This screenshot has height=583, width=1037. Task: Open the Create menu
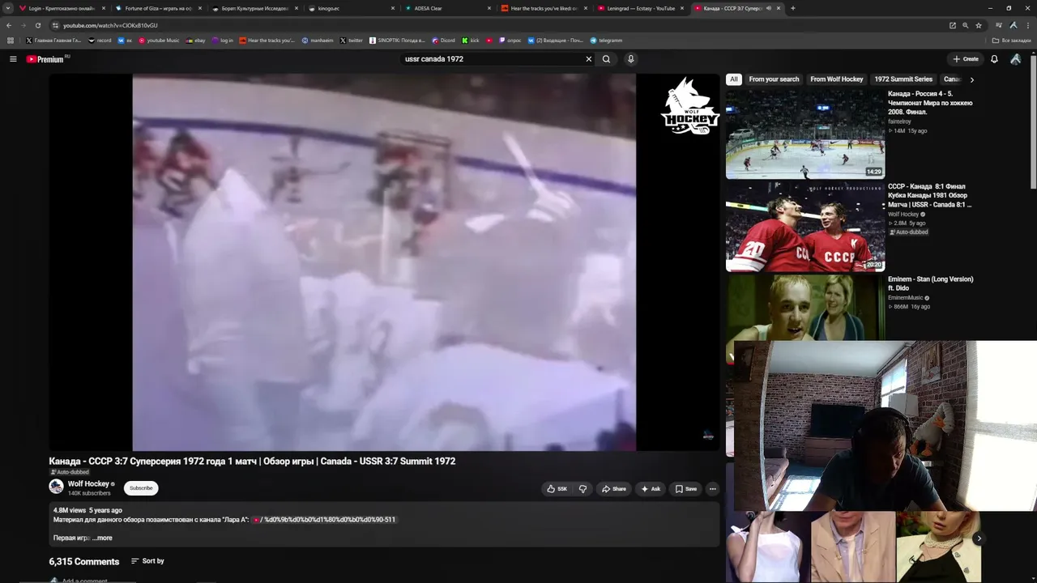(x=966, y=59)
